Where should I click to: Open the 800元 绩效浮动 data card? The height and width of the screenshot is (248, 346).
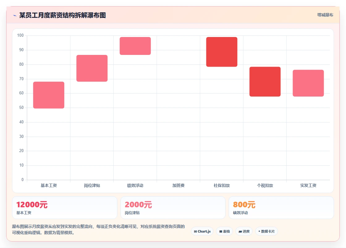pyautogui.click(x=281, y=208)
